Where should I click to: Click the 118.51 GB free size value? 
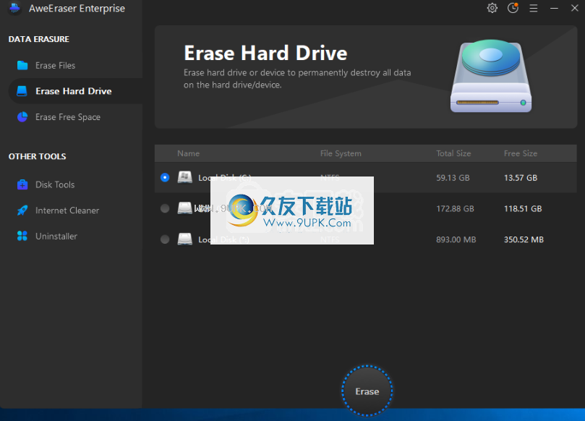tap(523, 208)
